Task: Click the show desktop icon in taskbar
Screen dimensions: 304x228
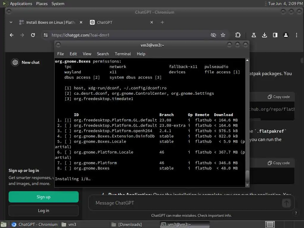Action: pos(4,224)
